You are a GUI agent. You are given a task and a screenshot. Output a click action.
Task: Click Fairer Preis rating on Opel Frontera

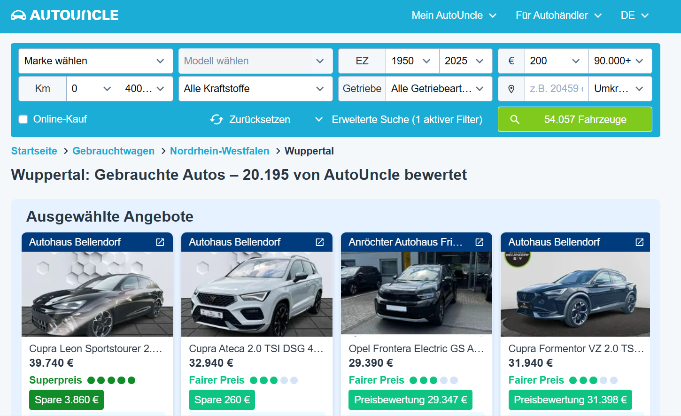(403, 380)
